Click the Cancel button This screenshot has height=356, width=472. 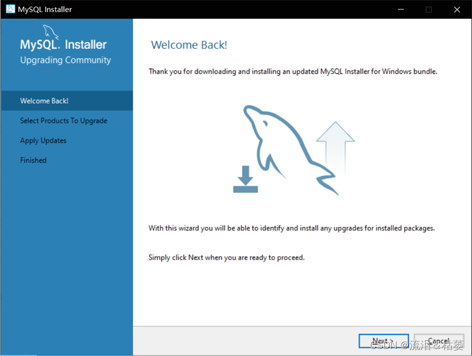439,341
